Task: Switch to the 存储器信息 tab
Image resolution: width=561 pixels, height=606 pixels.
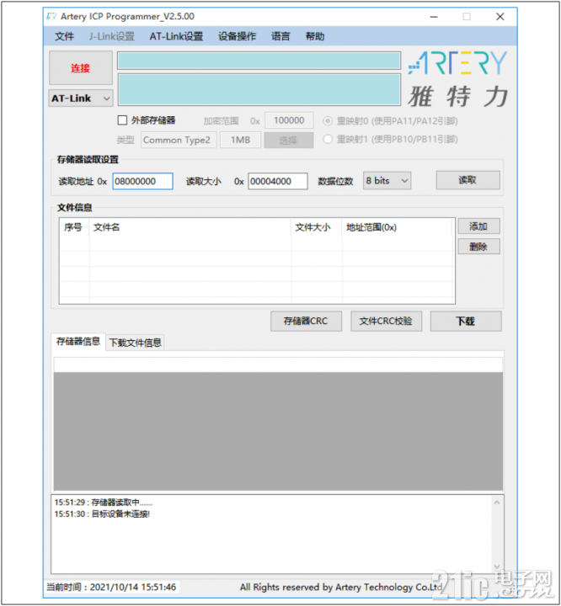Action: coord(78,342)
